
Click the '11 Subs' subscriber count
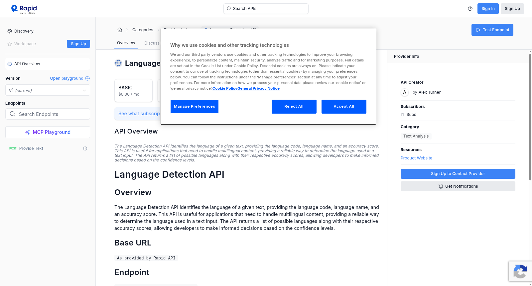coord(408,115)
